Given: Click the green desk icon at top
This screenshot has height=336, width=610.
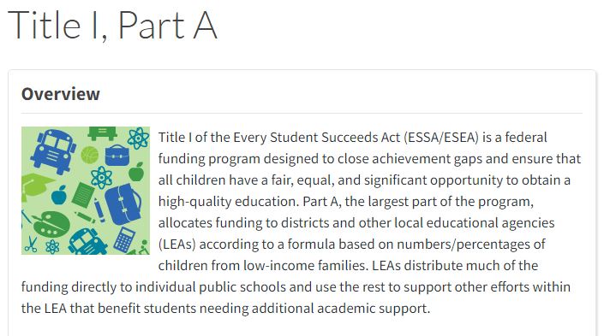Looking at the screenshot, I should point(102,133).
